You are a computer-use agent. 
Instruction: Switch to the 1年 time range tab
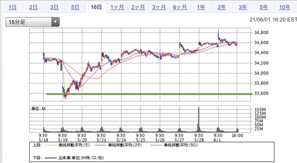coord(201,7)
